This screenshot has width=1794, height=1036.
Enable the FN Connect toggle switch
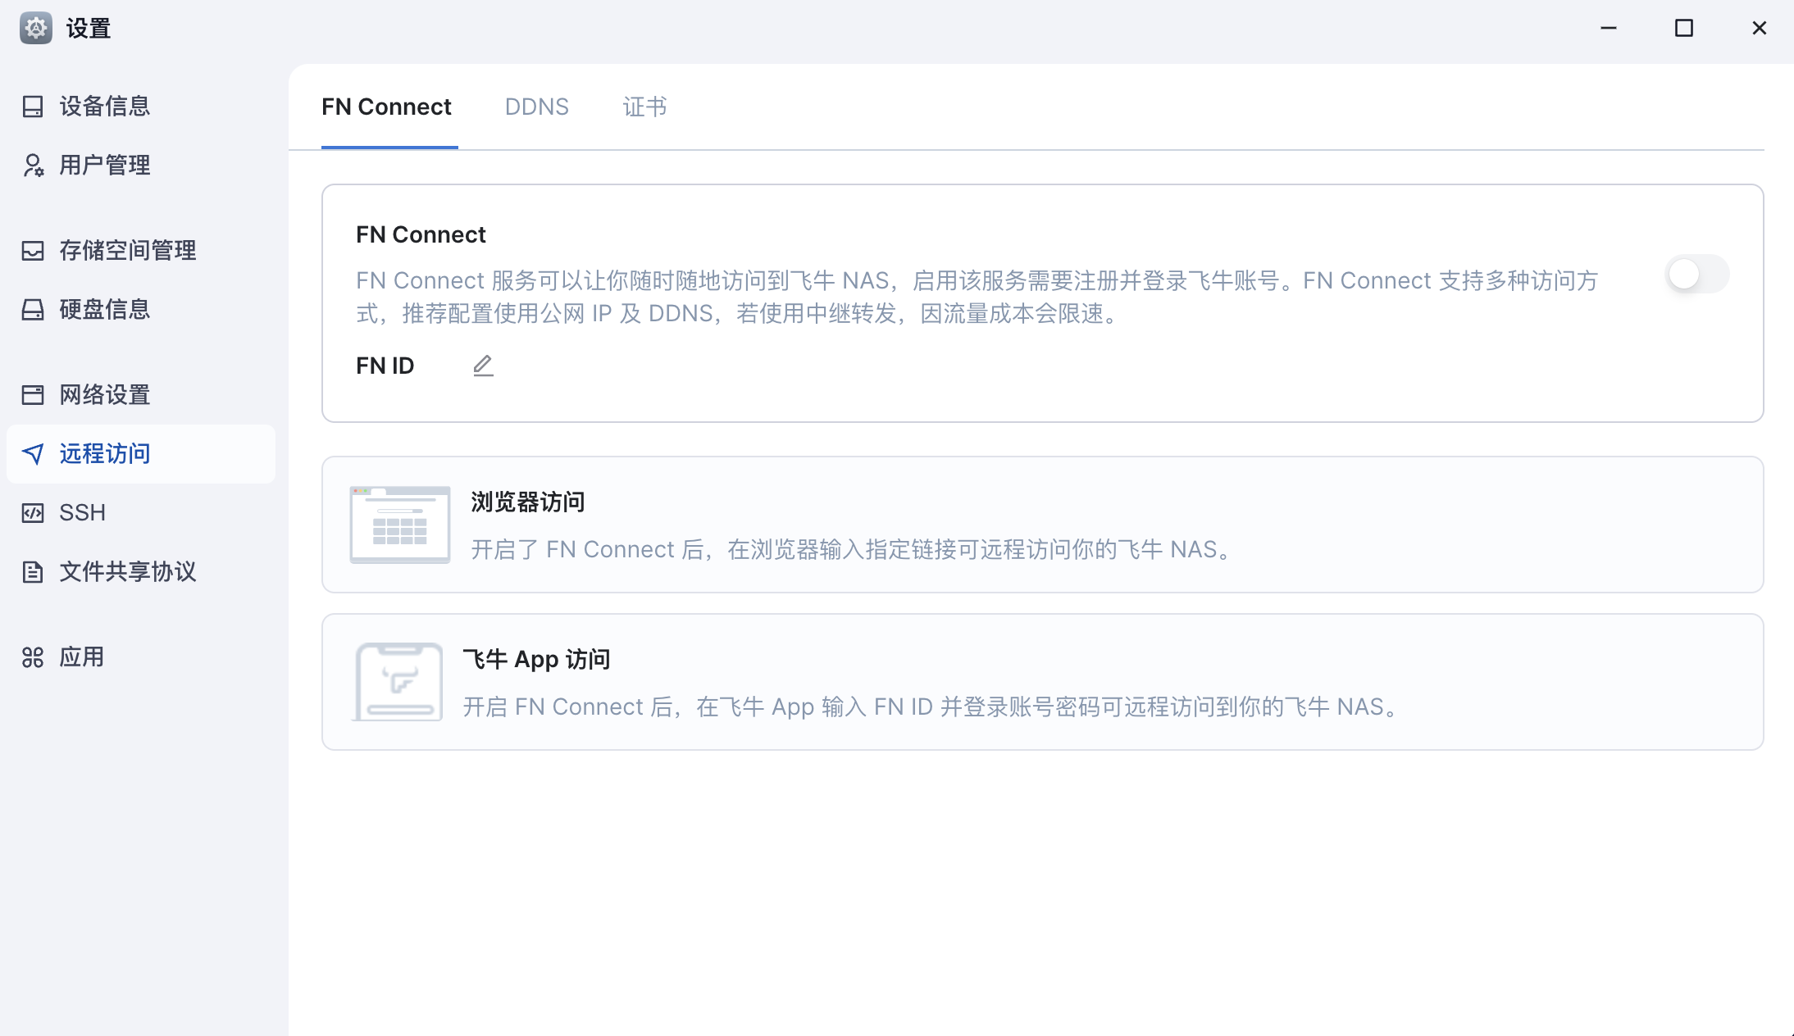(x=1696, y=275)
